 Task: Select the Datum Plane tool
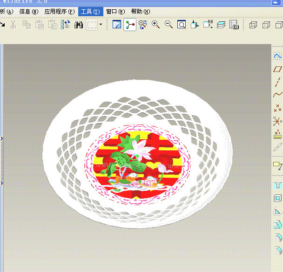click(x=277, y=69)
